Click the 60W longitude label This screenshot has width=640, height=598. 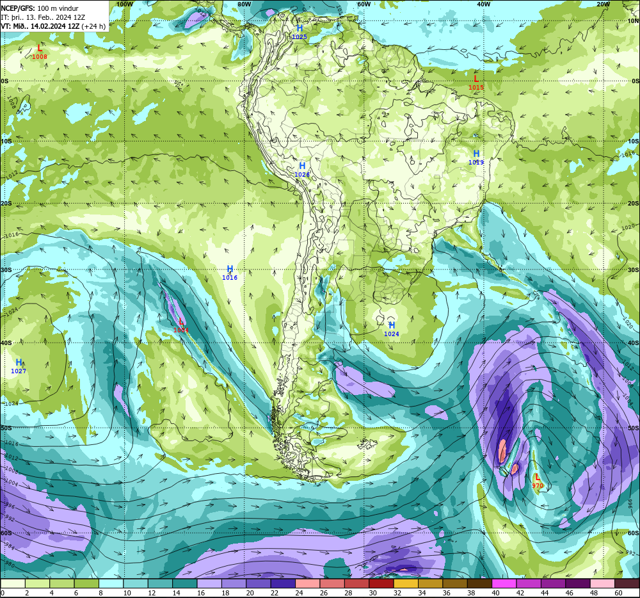click(364, 4)
